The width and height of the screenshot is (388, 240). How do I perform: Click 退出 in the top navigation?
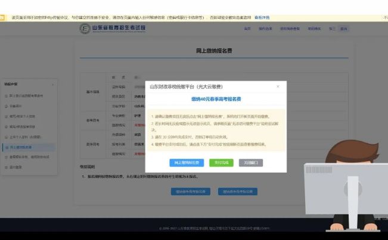(343, 29)
